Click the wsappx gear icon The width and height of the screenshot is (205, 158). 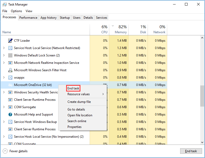pyautogui.click(x=10, y=78)
